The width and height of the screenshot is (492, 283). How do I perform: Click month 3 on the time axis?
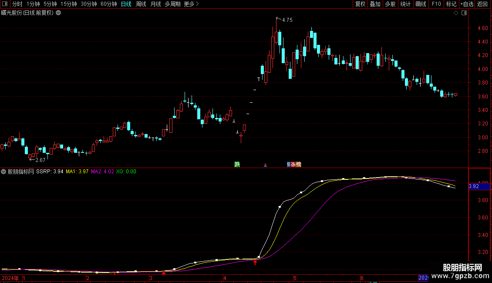tap(151, 278)
